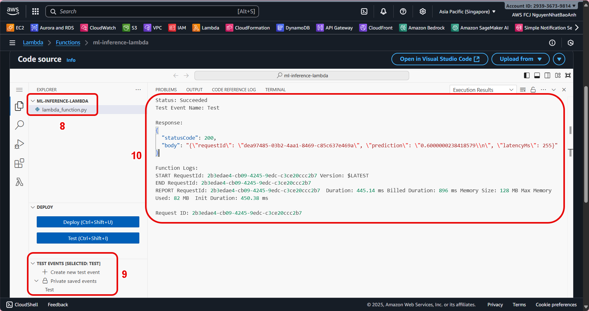Open region selector Asia Pacific (Singapore)

tap(467, 12)
